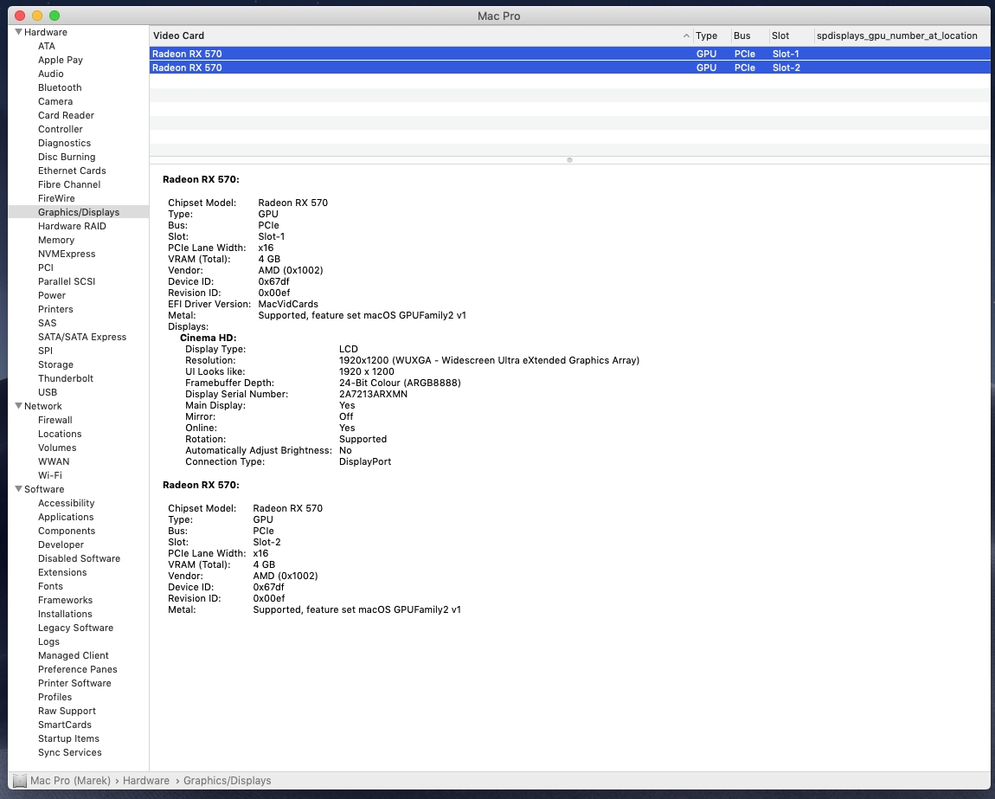Show Ethernet Cards information
The image size is (995, 799).
click(x=72, y=171)
